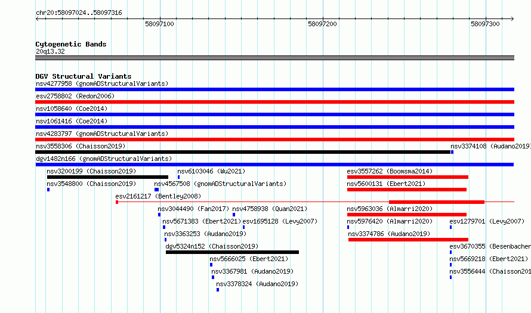Click the 20q13.32 band name text

point(50,51)
